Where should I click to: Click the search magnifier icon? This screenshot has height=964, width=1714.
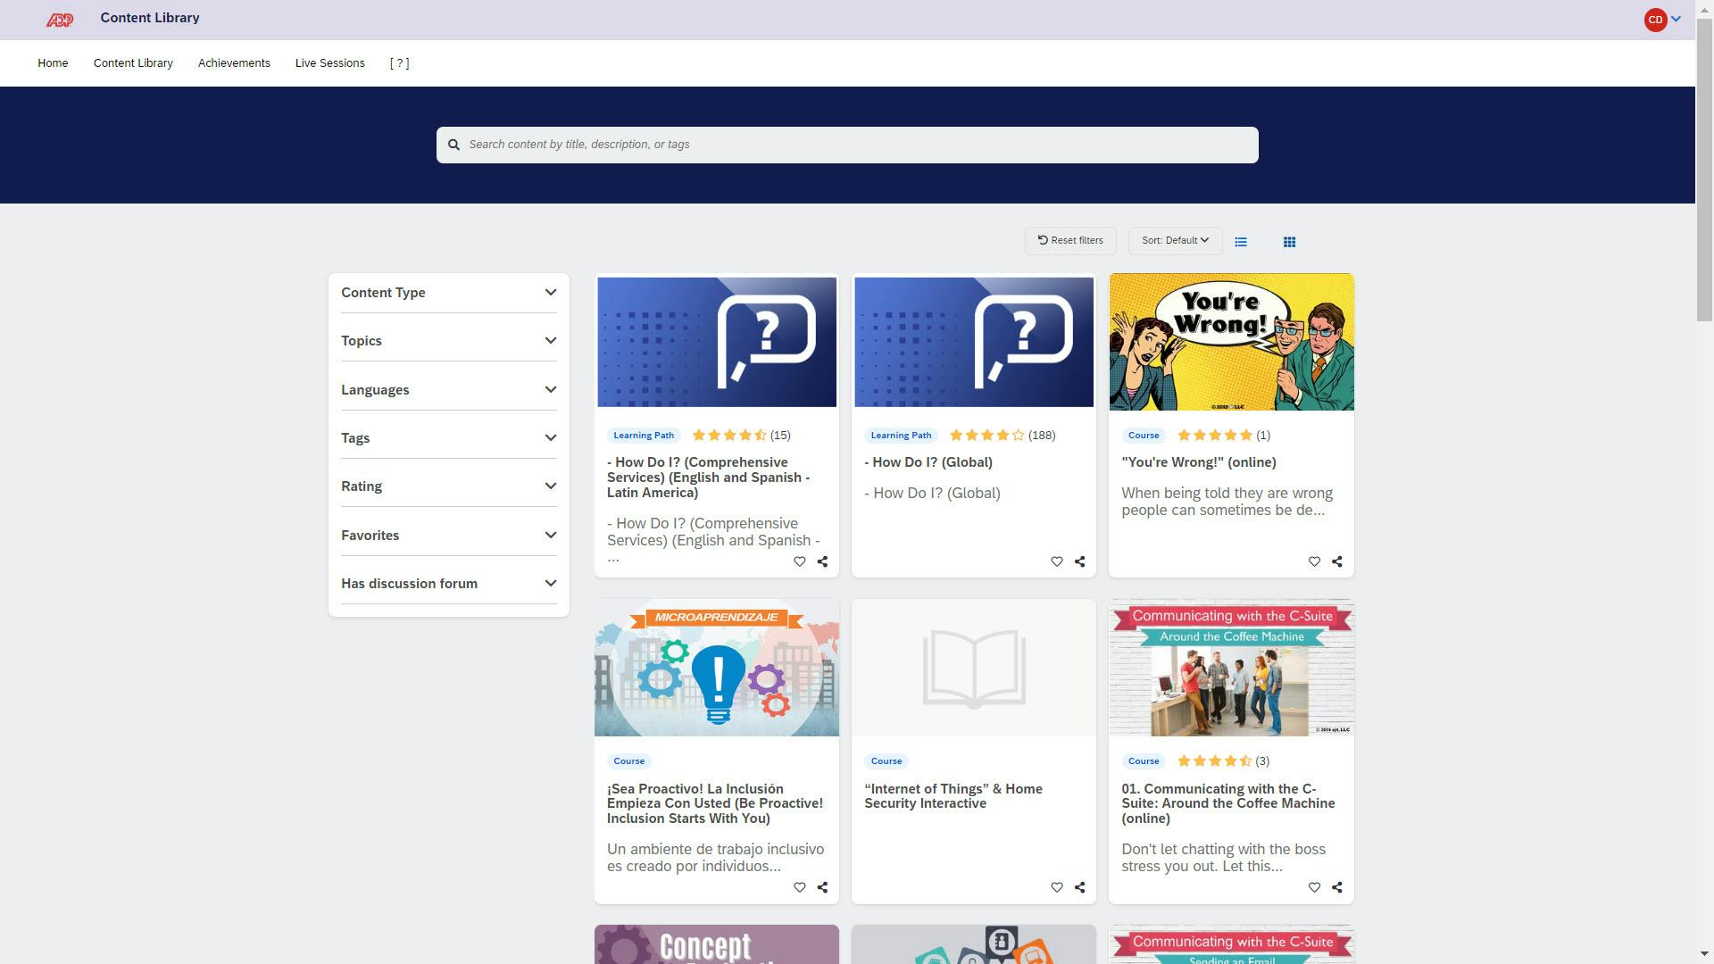click(x=453, y=145)
